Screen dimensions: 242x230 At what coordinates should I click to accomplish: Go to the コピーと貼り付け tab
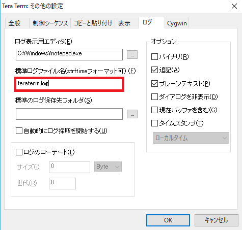coord(93,23)
